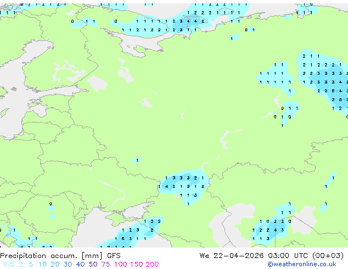
Task: Select the 40 mm legend value
Action: 80,265
